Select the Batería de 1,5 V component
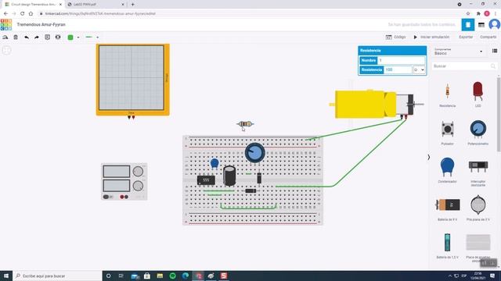501x281 pixels. 447,246
